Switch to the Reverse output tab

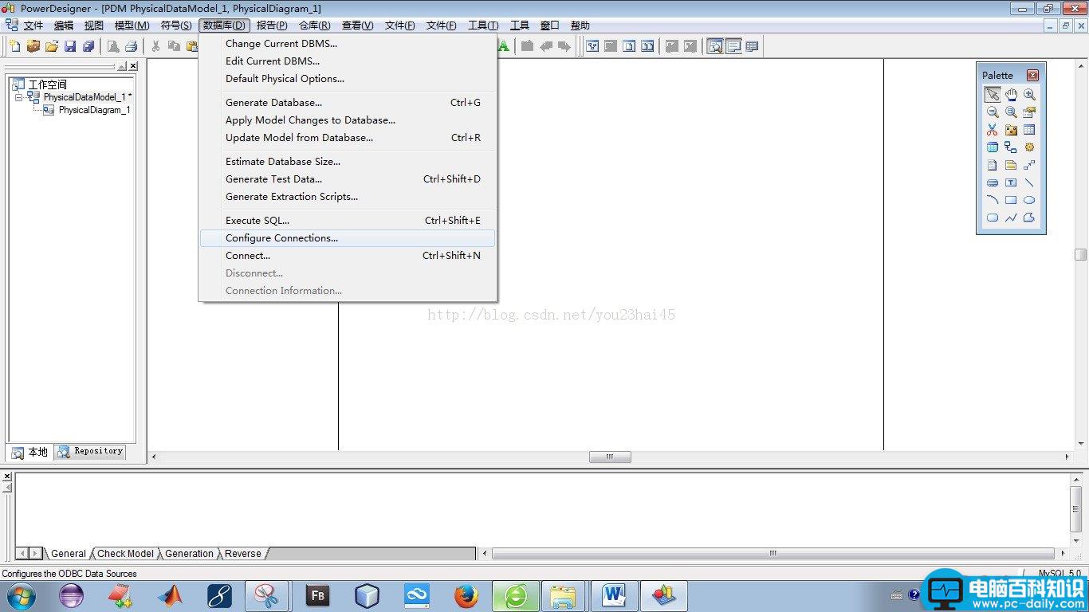point(242,554)
